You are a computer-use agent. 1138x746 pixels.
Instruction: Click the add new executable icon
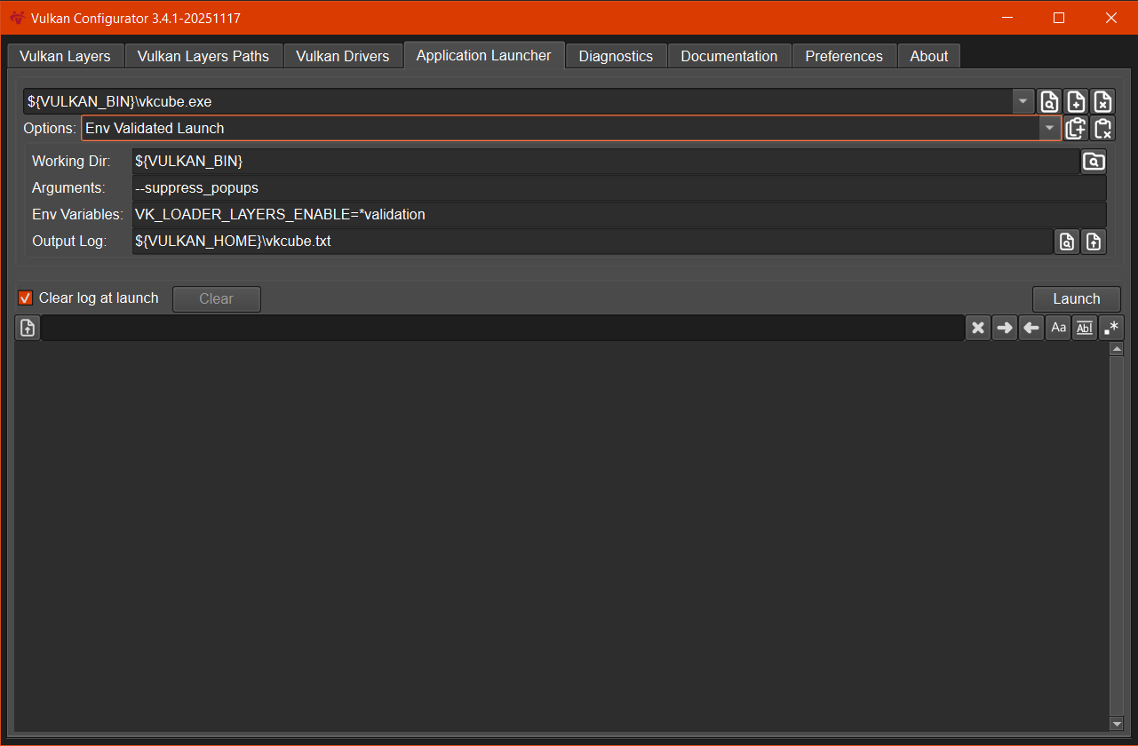(x=1076, y=101)
